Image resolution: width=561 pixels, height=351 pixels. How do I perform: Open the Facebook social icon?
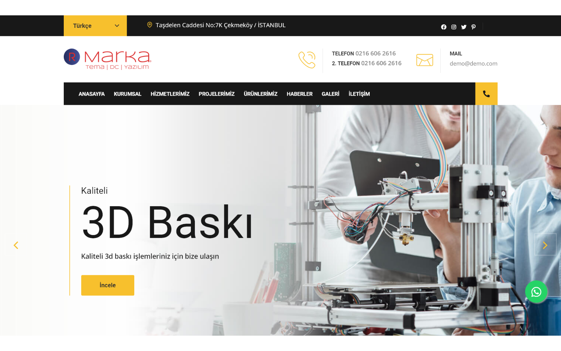click(443, 27)
